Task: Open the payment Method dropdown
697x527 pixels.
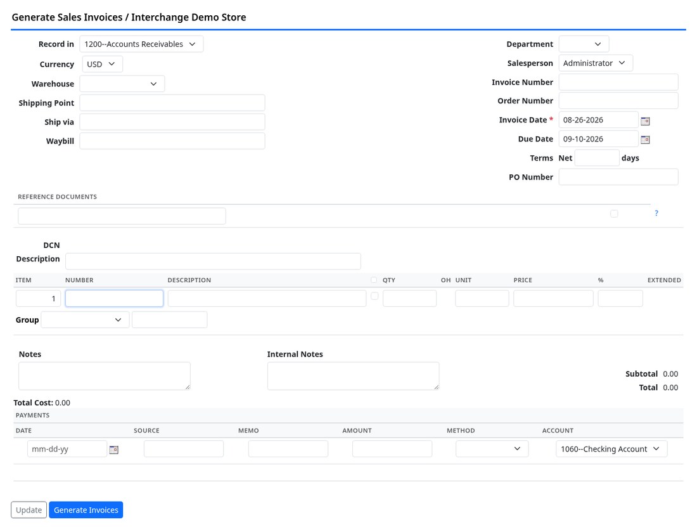Action: tap(492, 449)
